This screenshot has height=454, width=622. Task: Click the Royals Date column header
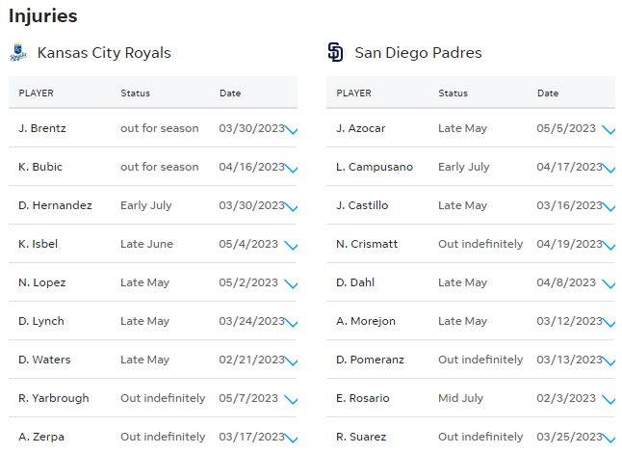pyautogui.click(x=230, y=93)
